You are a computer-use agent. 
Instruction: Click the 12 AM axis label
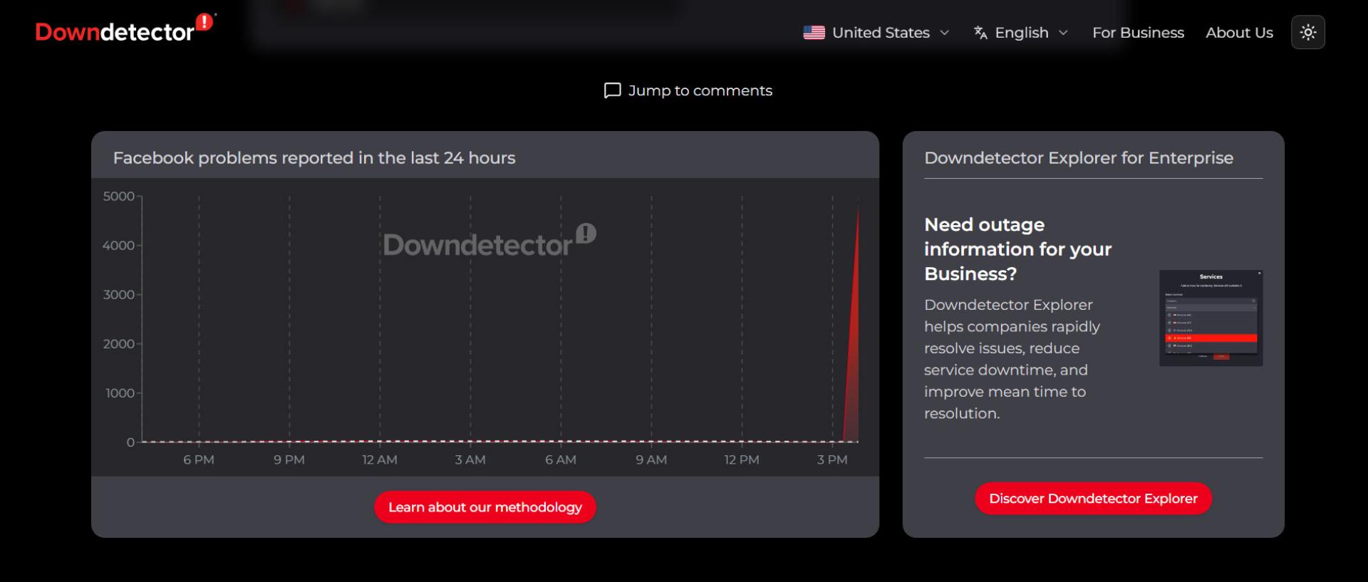380,460
